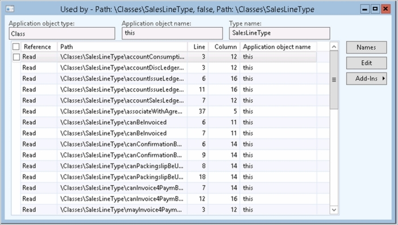Click the form icon in the title bar

pos(10,9)
